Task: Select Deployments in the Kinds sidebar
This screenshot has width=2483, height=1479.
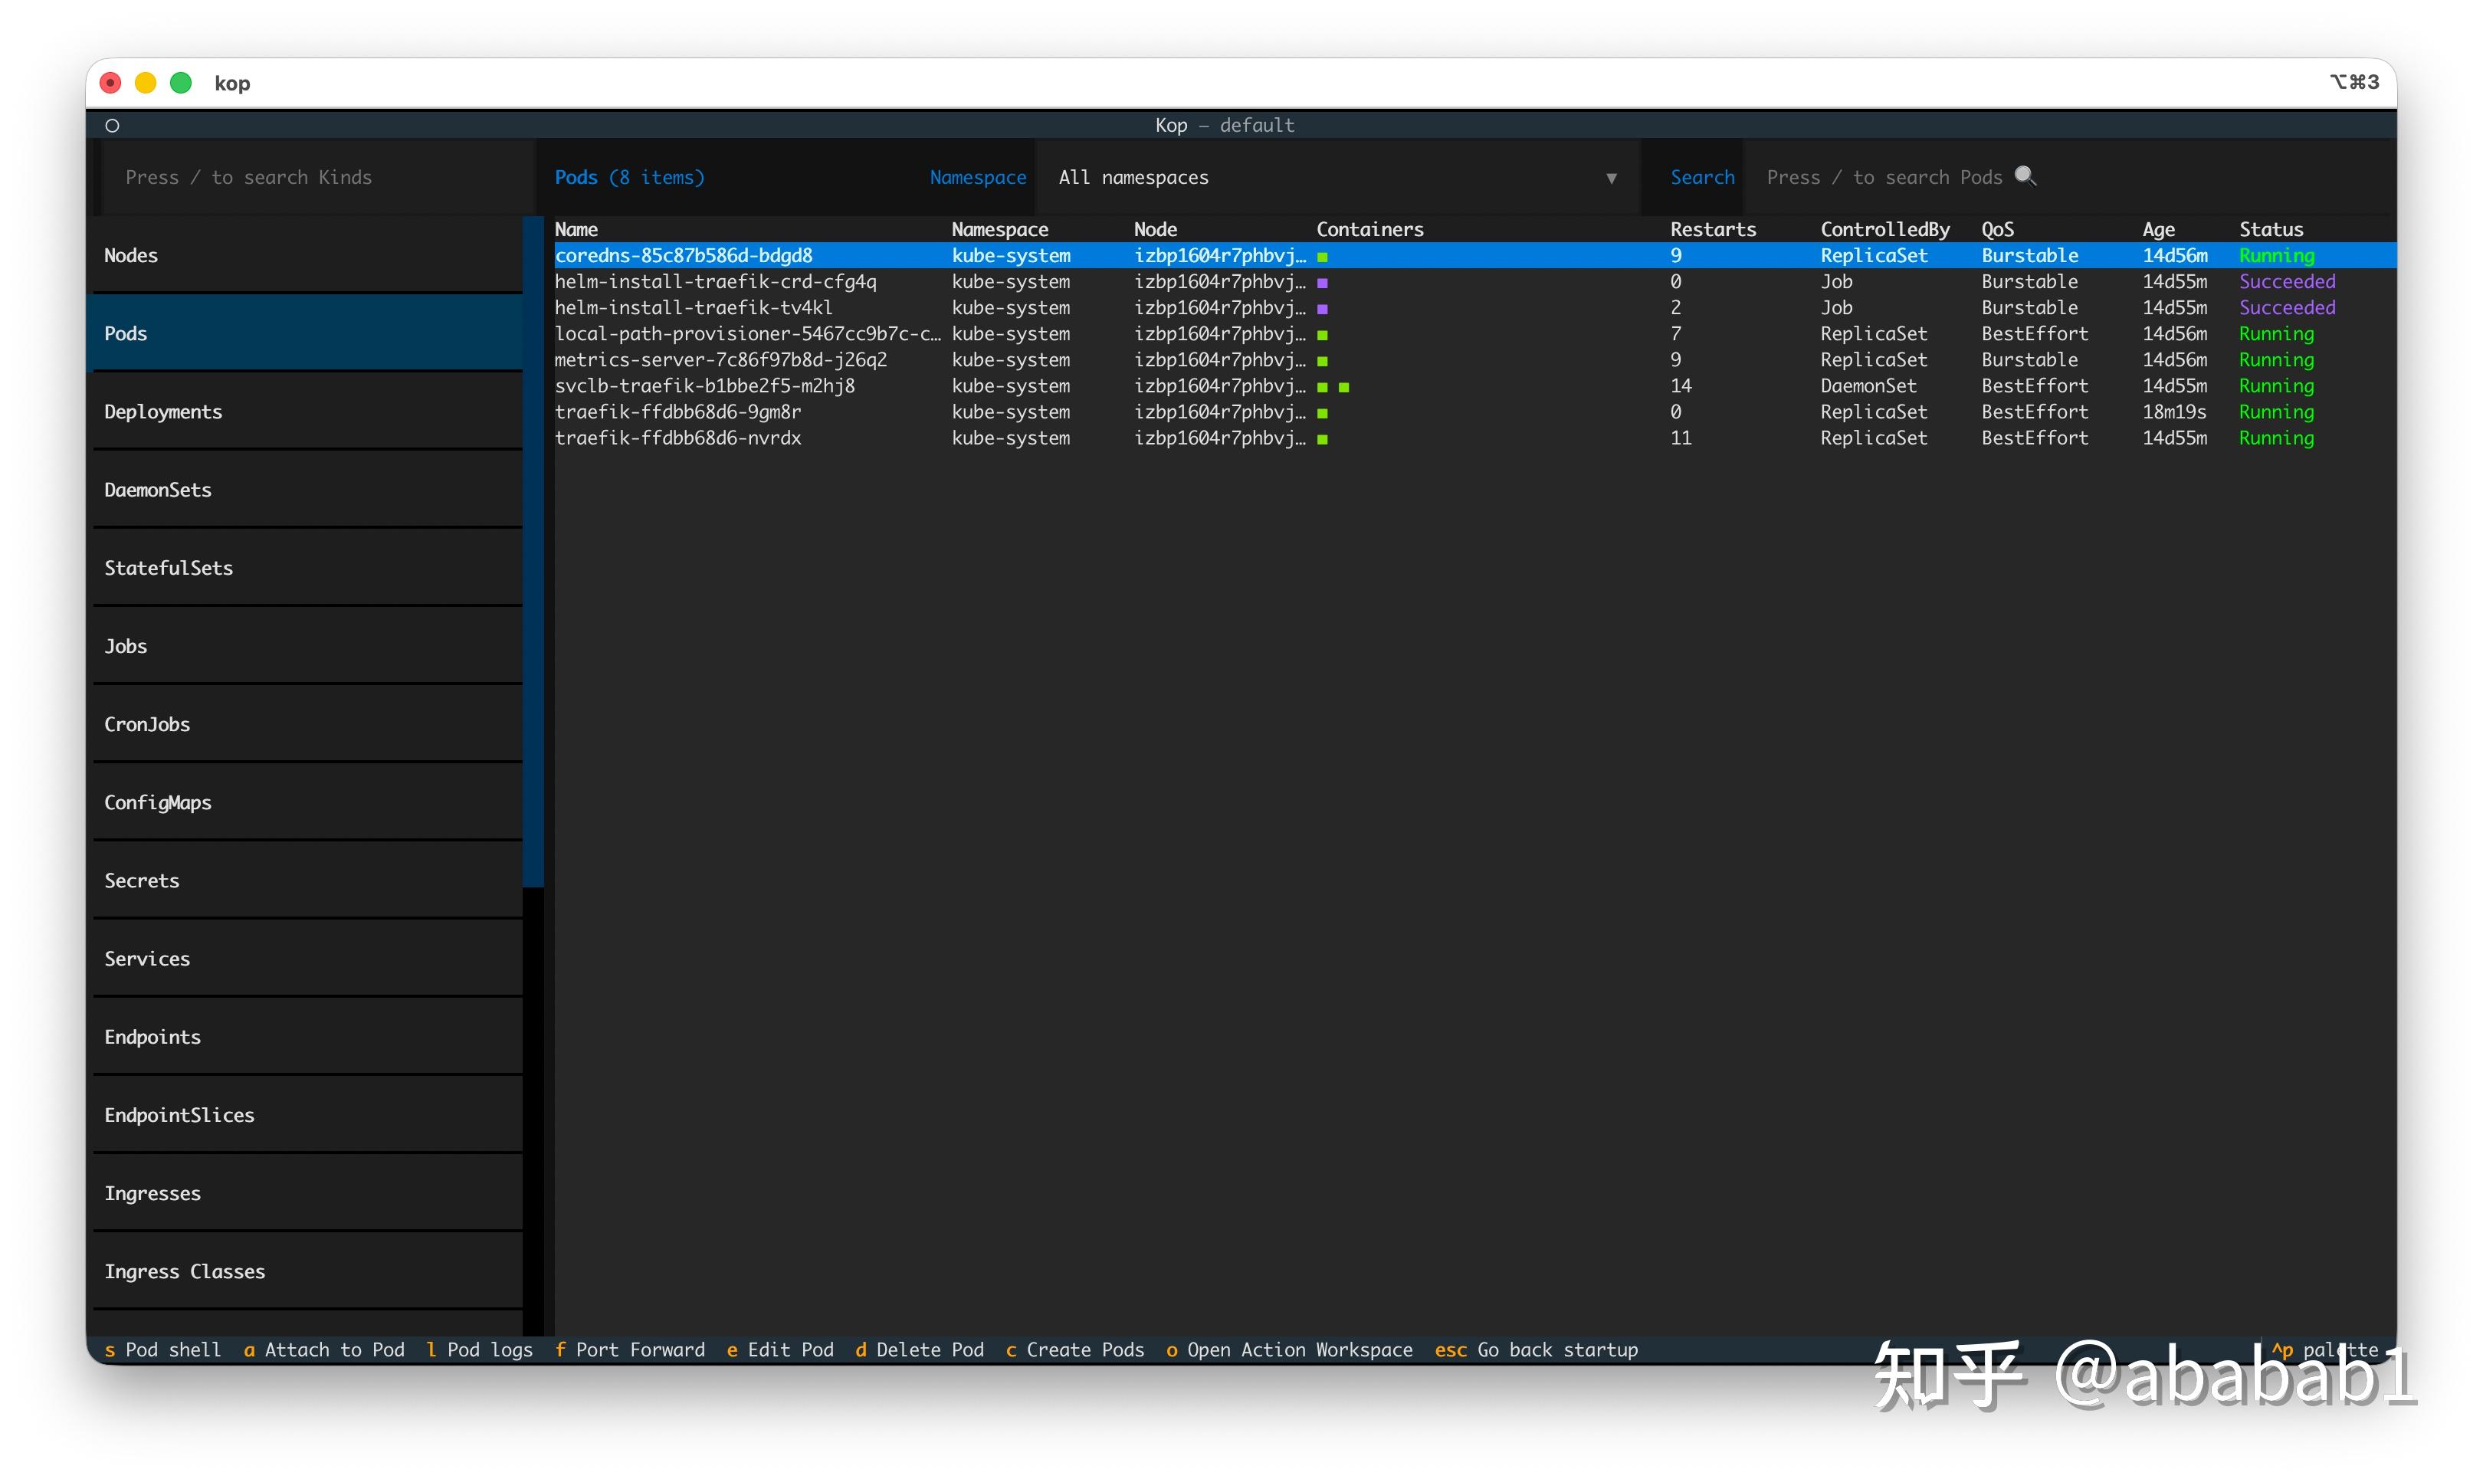Action: click(x=308, y=412)
